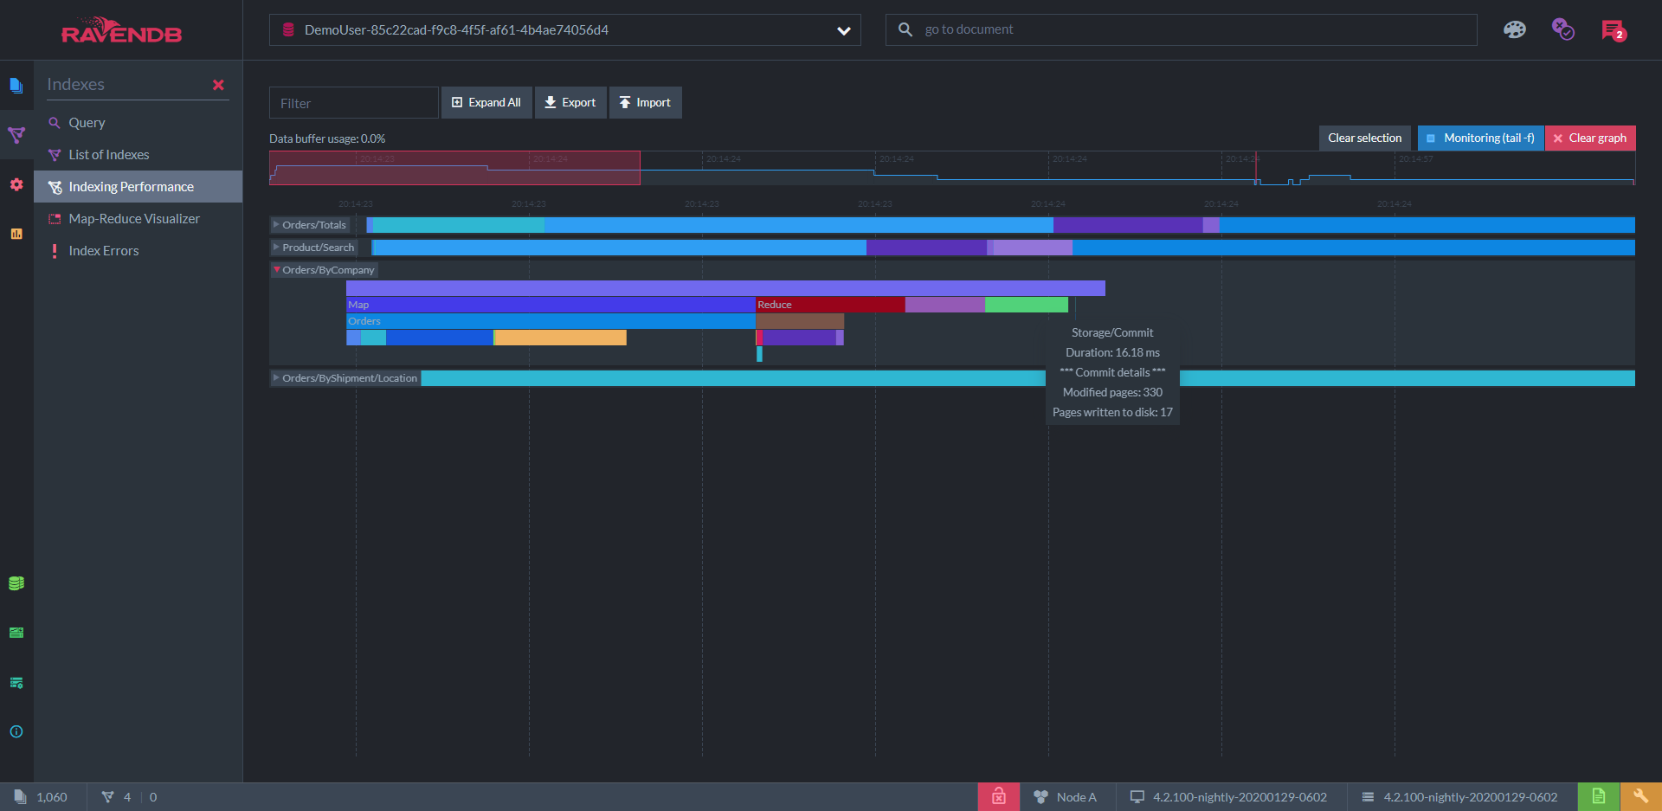1662x811 pixels.
Task: Open the Stats chart icon in sidebar
Action: click(16, 234)
